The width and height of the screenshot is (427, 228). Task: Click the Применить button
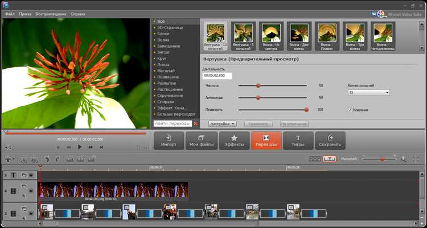(x=258, y=124)
